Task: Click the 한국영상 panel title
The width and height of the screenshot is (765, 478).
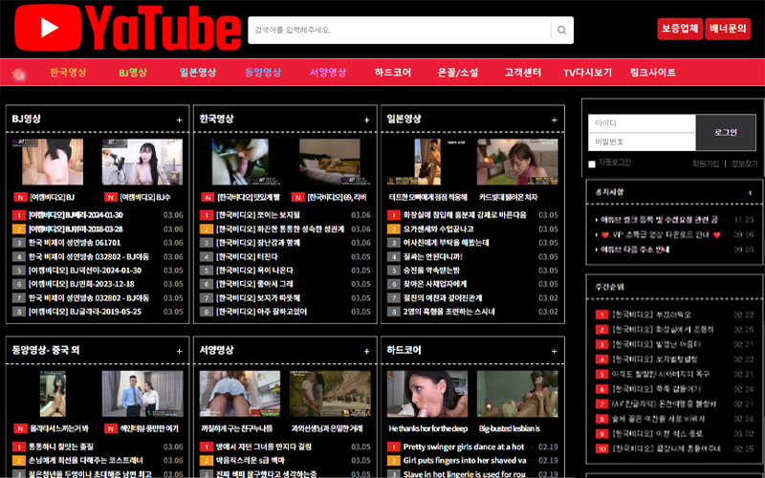Action: click(216, 119)
